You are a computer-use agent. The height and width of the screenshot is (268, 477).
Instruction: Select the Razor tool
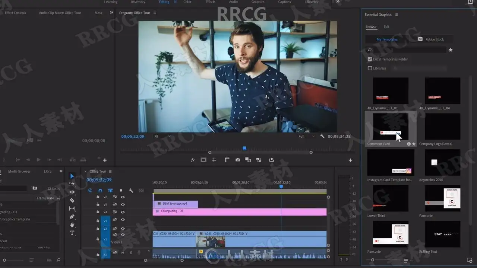[x=72, y=200]
